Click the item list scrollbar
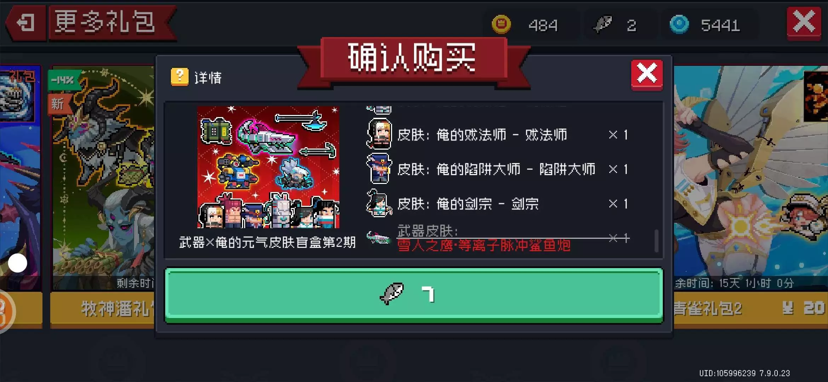828x382 pixels. click(x=656, y=241)
